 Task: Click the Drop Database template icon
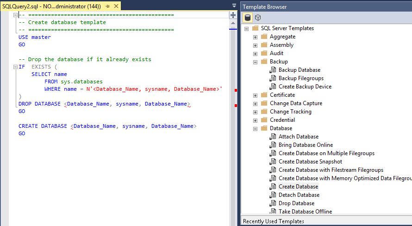pyautogui.click(x=273, y=203)
